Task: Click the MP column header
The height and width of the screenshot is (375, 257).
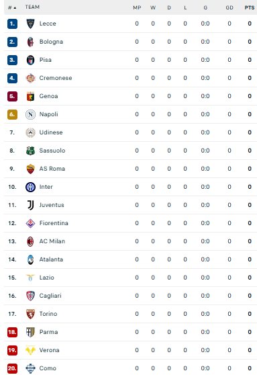Action: tap(137, 7)
